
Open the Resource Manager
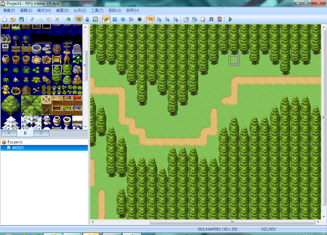194,19
